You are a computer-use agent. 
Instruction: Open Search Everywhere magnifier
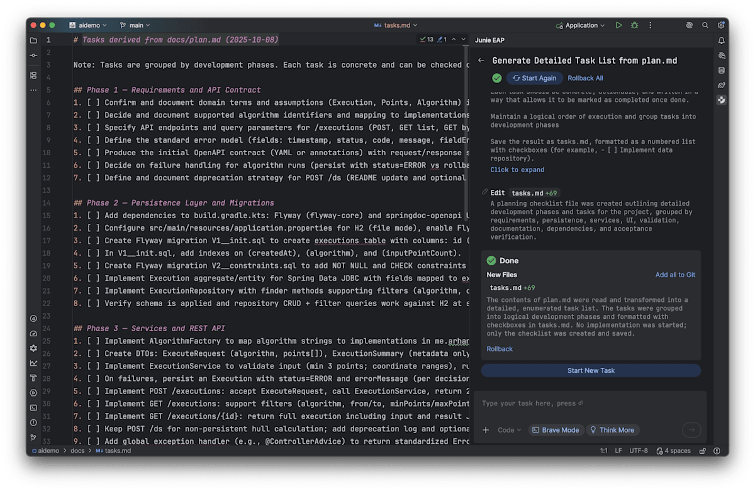(705, 25)
